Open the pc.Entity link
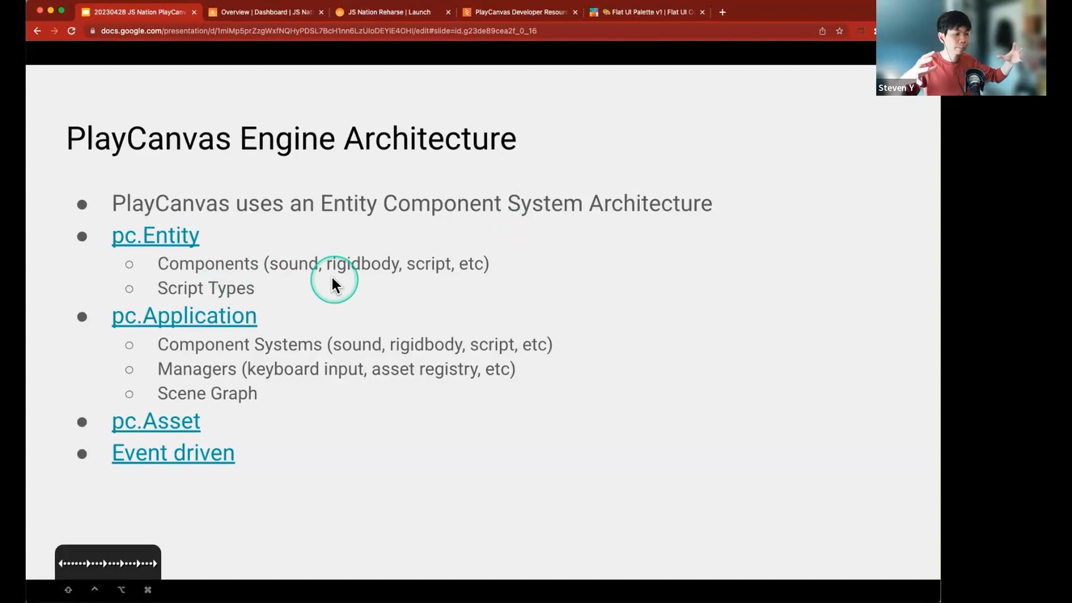The image size is (1072, 603). [x=155, y=236]
